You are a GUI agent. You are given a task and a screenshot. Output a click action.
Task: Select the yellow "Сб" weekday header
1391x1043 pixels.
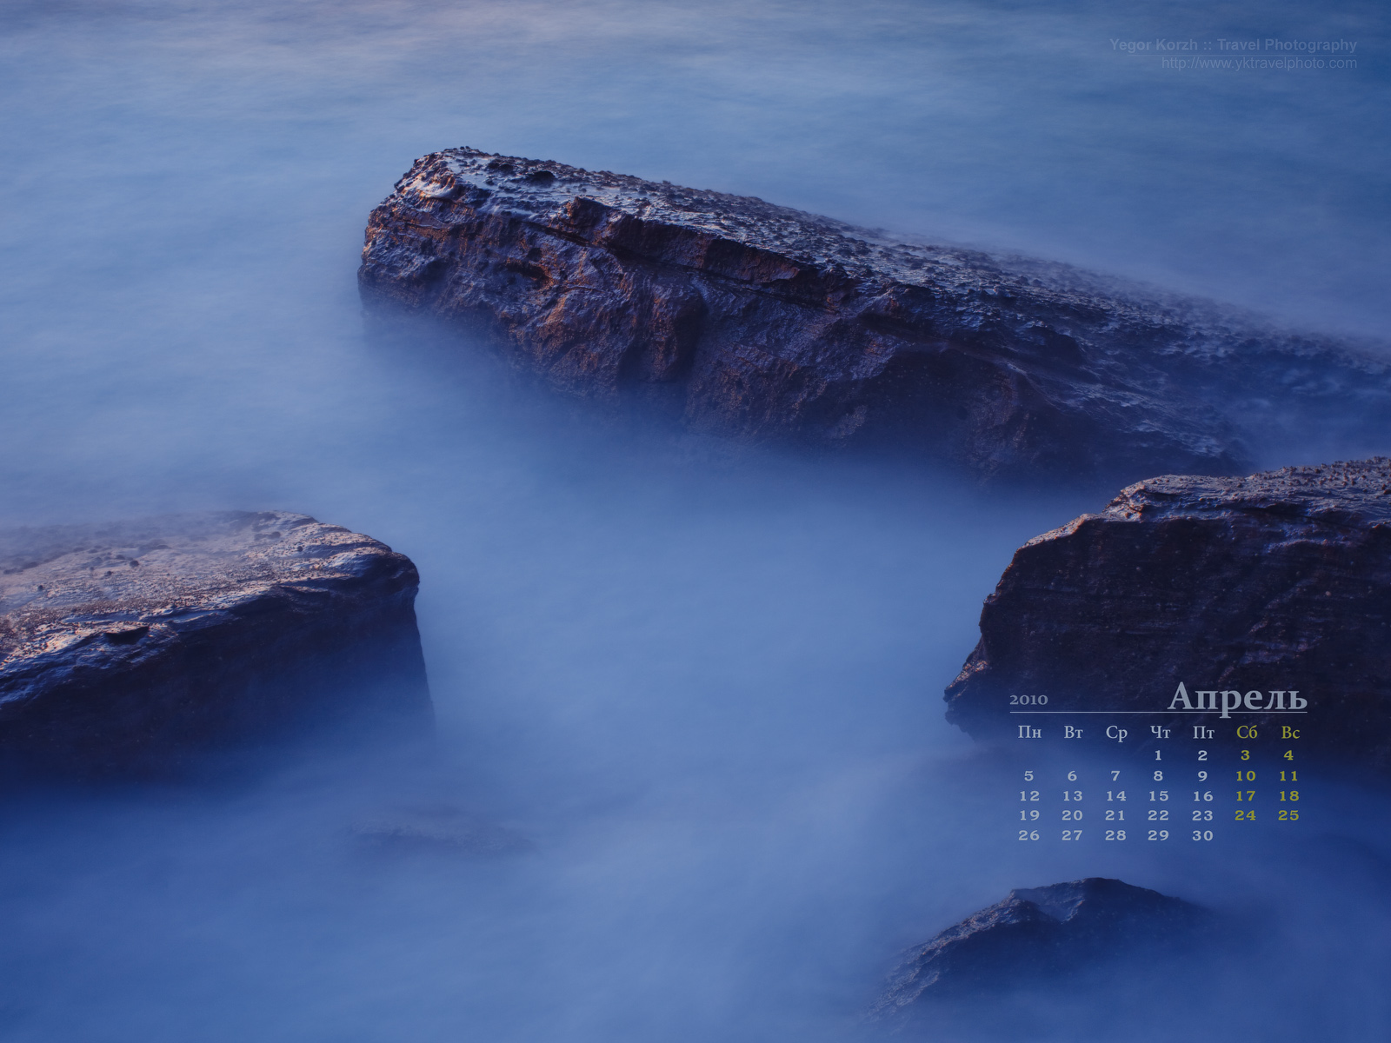[1247, 733]
